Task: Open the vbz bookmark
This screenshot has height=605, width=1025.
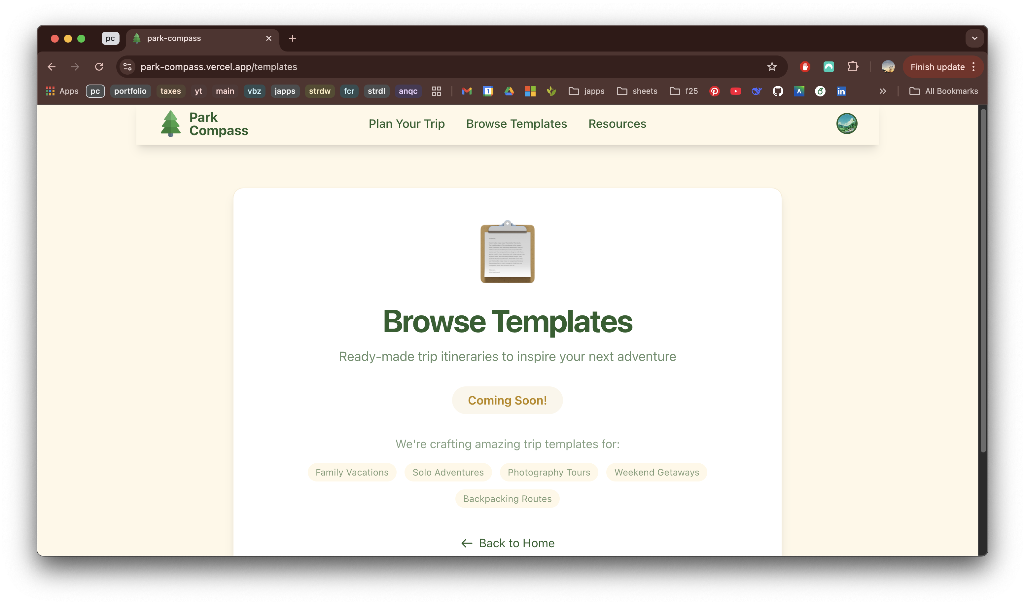Action: tap(254, 91)
